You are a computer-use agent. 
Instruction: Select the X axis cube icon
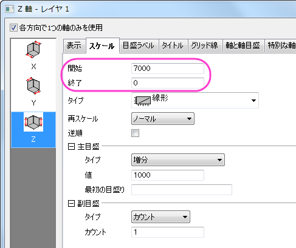33,49
